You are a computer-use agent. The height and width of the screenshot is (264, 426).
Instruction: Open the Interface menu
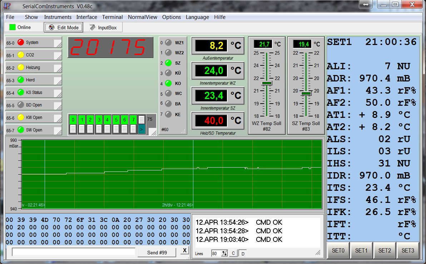[87, 17]
